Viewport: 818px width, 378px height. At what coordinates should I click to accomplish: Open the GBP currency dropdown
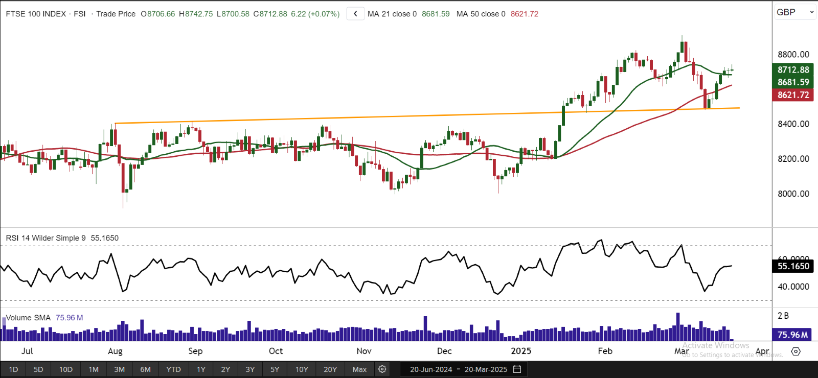[795, 12]
